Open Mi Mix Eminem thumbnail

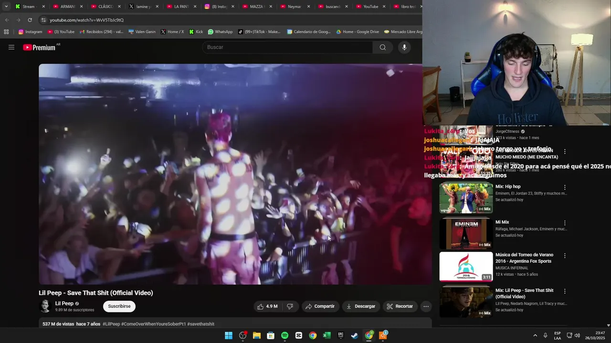[466, 234]
